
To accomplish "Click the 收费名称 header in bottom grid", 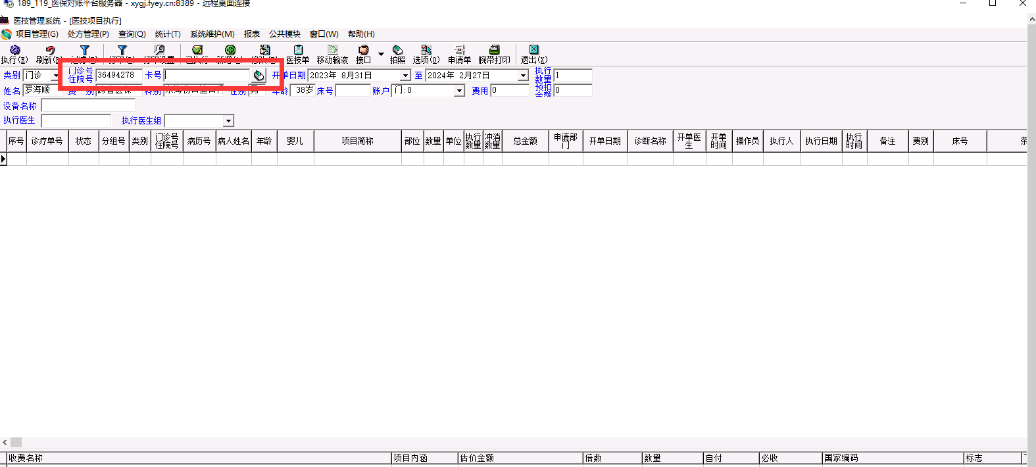I will (199, 458).
